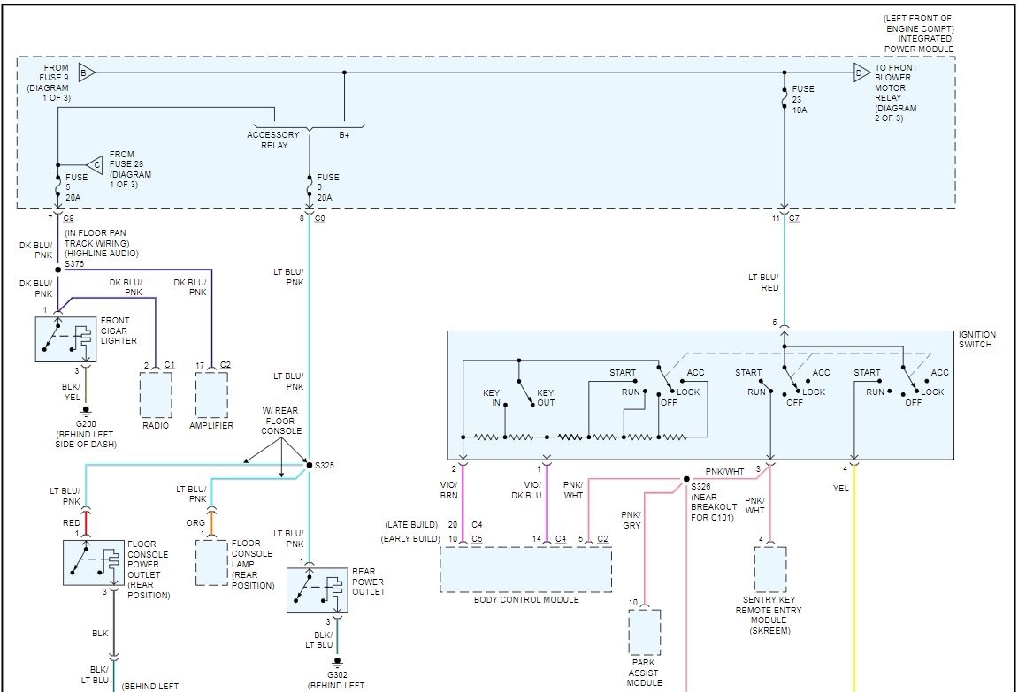Image resolution: width=1018 pixels, height=692 pixels.
Task: Click the '(EARLY BUILD)' annotation
Action: 409,539
